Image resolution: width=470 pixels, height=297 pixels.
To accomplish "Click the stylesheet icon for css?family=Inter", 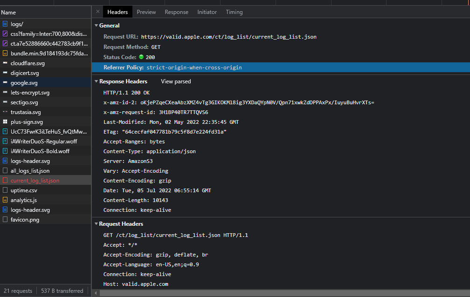I will (x=5, y=34).
